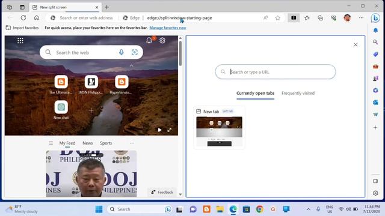Open the sidebar Microsoft 365 icon
The height and width of the screenshot is (216, 385).
[375, 91]
